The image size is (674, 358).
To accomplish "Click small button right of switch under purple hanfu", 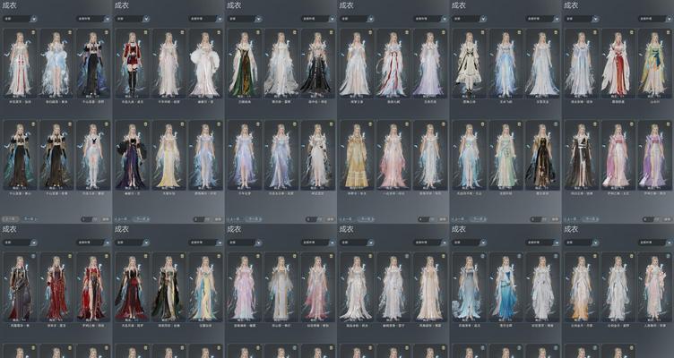I will coord(668,219).
